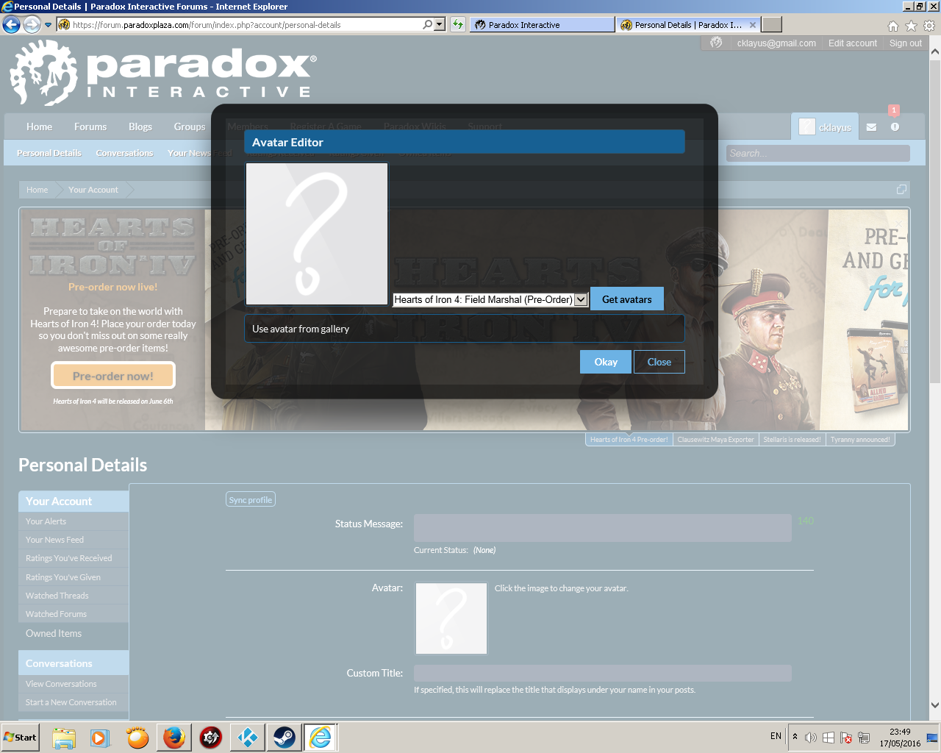Open the IE tools gear icon
The height and width of the screenshot is (753, 941).
[929, 26]
